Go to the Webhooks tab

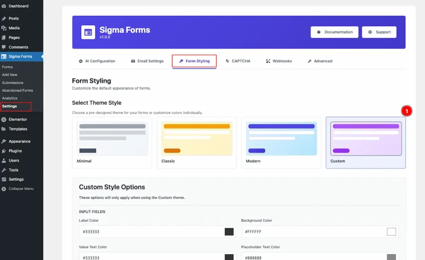278,61
